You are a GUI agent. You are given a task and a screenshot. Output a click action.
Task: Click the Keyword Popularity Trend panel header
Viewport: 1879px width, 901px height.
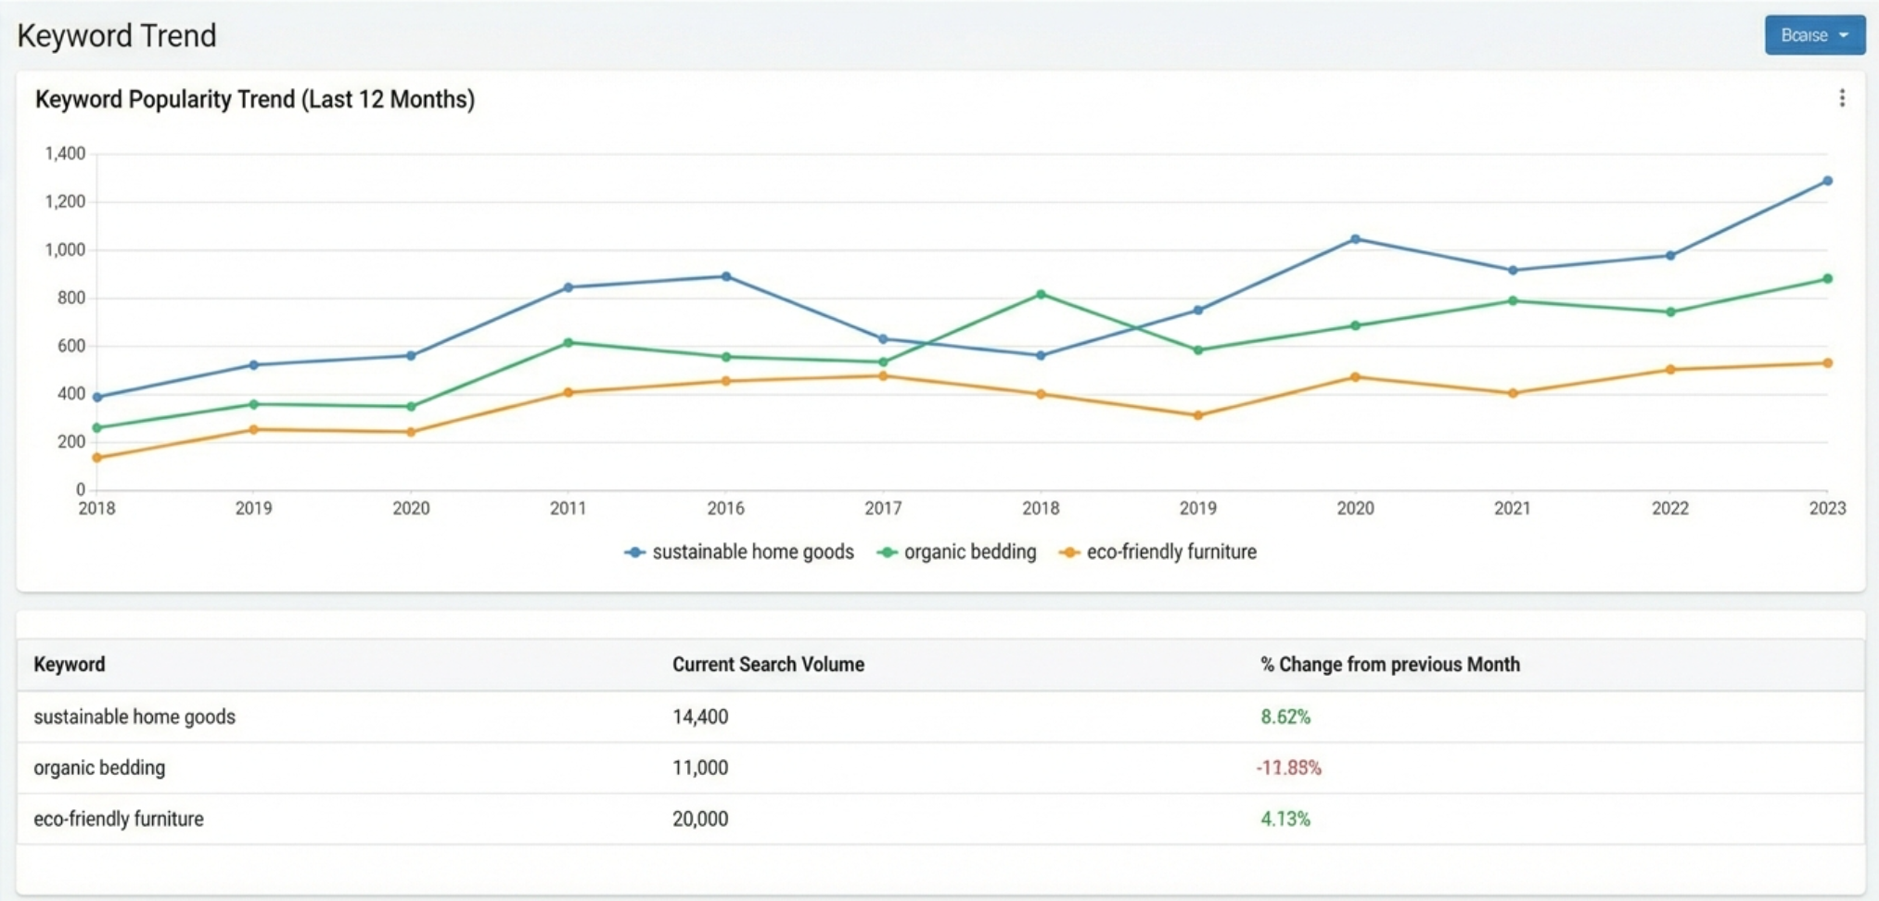click(255, 99)
